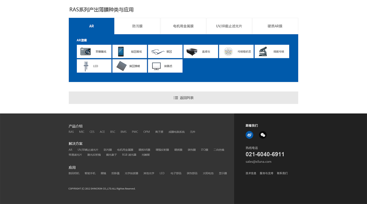Open the display monitor icon tile

tap(165, 66)
